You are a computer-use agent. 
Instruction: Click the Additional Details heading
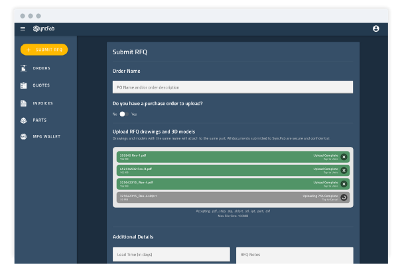click(133, 237)
